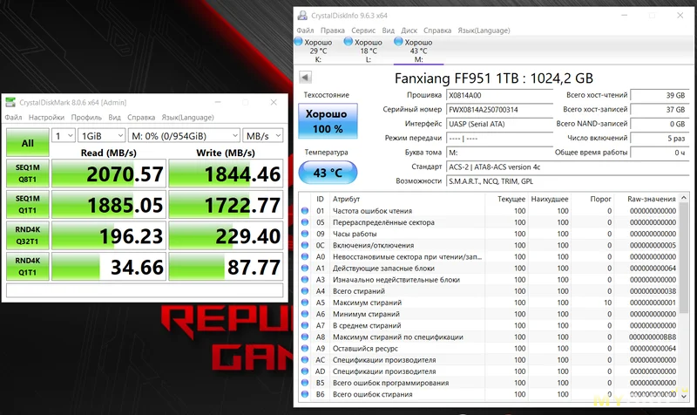This screenshot has width=697, height=415.
Task: Click status dot for attribute 05 reallocated sectors
Action: point(305,222)
